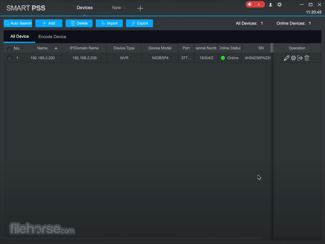325x244 pixels.
Task: Sort by No. column header
Action: [17, 48]
